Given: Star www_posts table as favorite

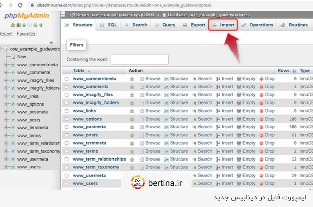Looking at the screenshot, I should (x=132, y=135).
